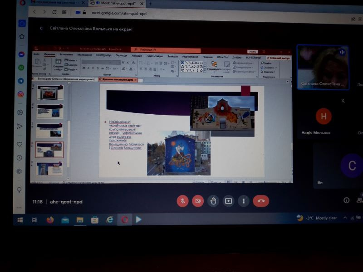Switch to the first browser tab
Screen dimensions: 363x272
(58, 3)
